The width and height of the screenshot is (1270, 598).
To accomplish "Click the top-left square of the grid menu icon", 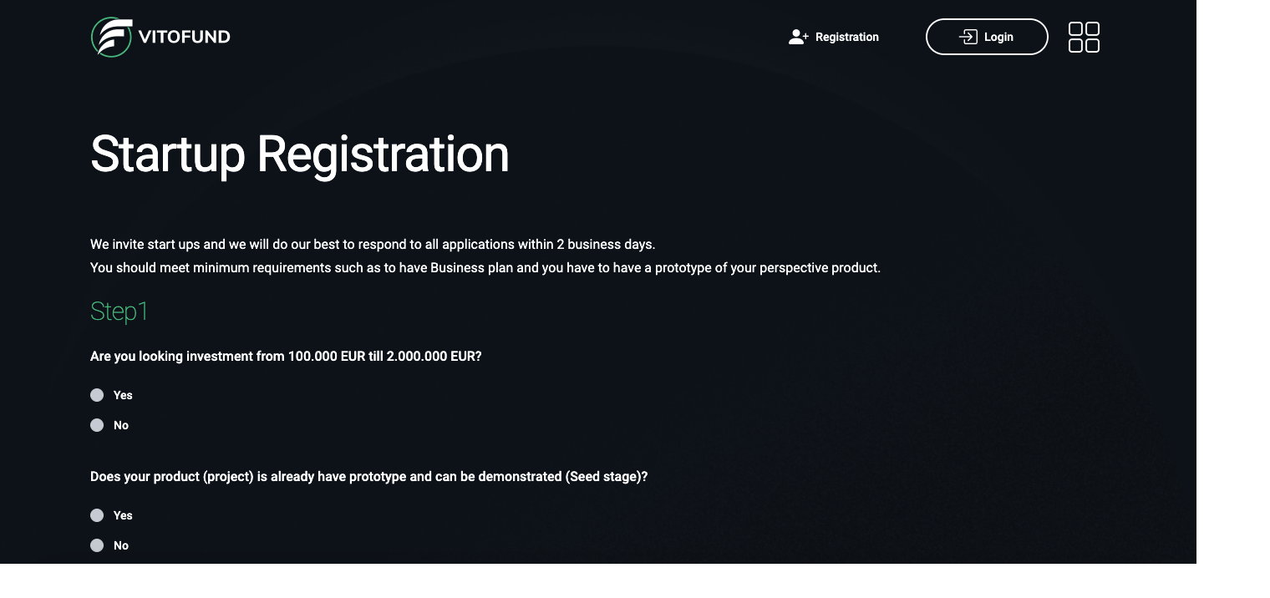I will pos(1077,30).
